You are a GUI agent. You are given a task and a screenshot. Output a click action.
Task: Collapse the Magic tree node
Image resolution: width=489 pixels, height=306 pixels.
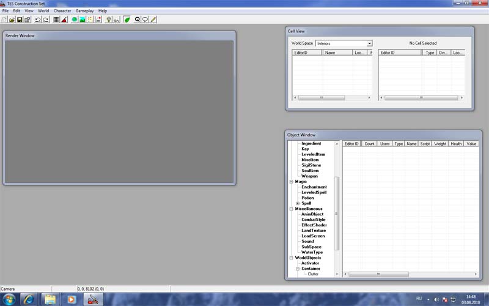point(291,182)
